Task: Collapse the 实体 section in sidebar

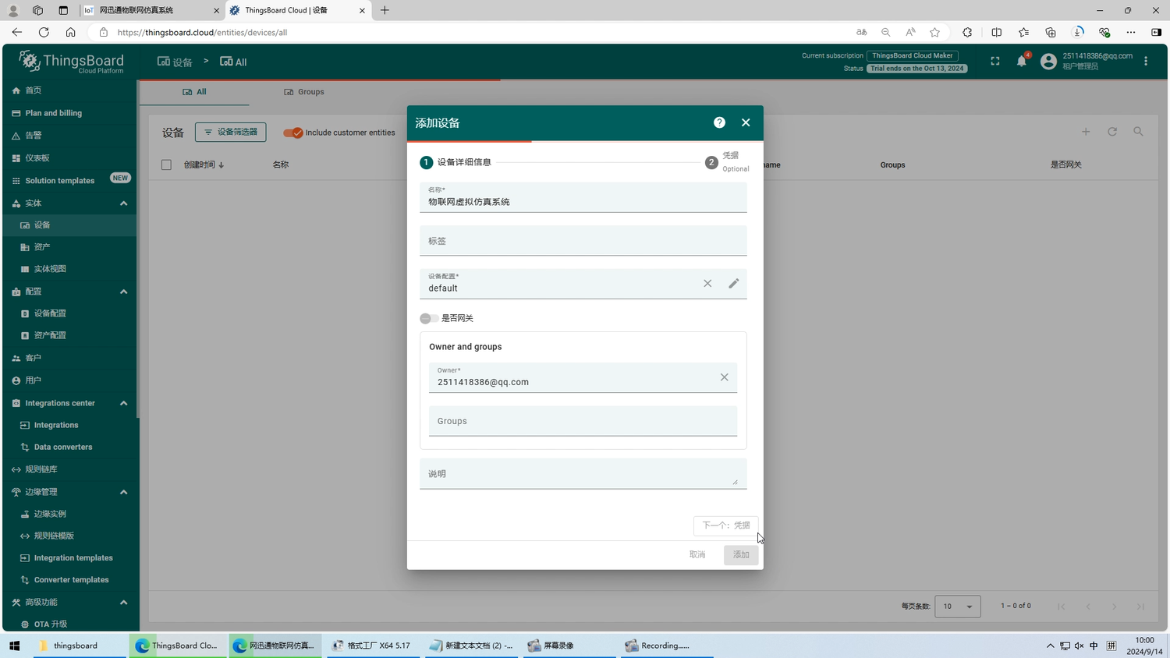Action: point(123,203)
